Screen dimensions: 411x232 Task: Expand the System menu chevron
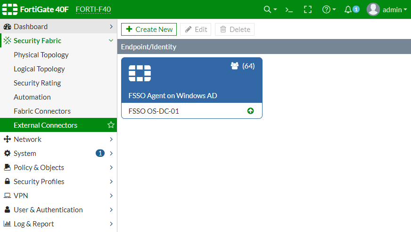tap(111, 154)
